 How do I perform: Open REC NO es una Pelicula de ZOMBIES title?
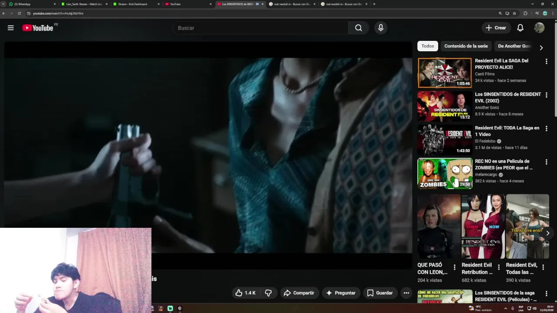click(x=504, y=164)
